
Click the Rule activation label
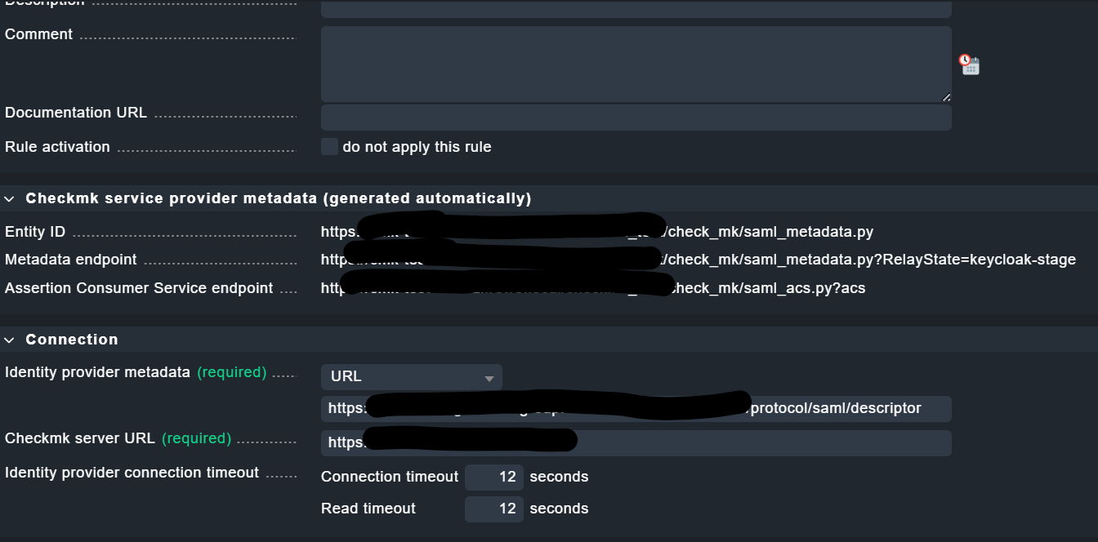57,146
